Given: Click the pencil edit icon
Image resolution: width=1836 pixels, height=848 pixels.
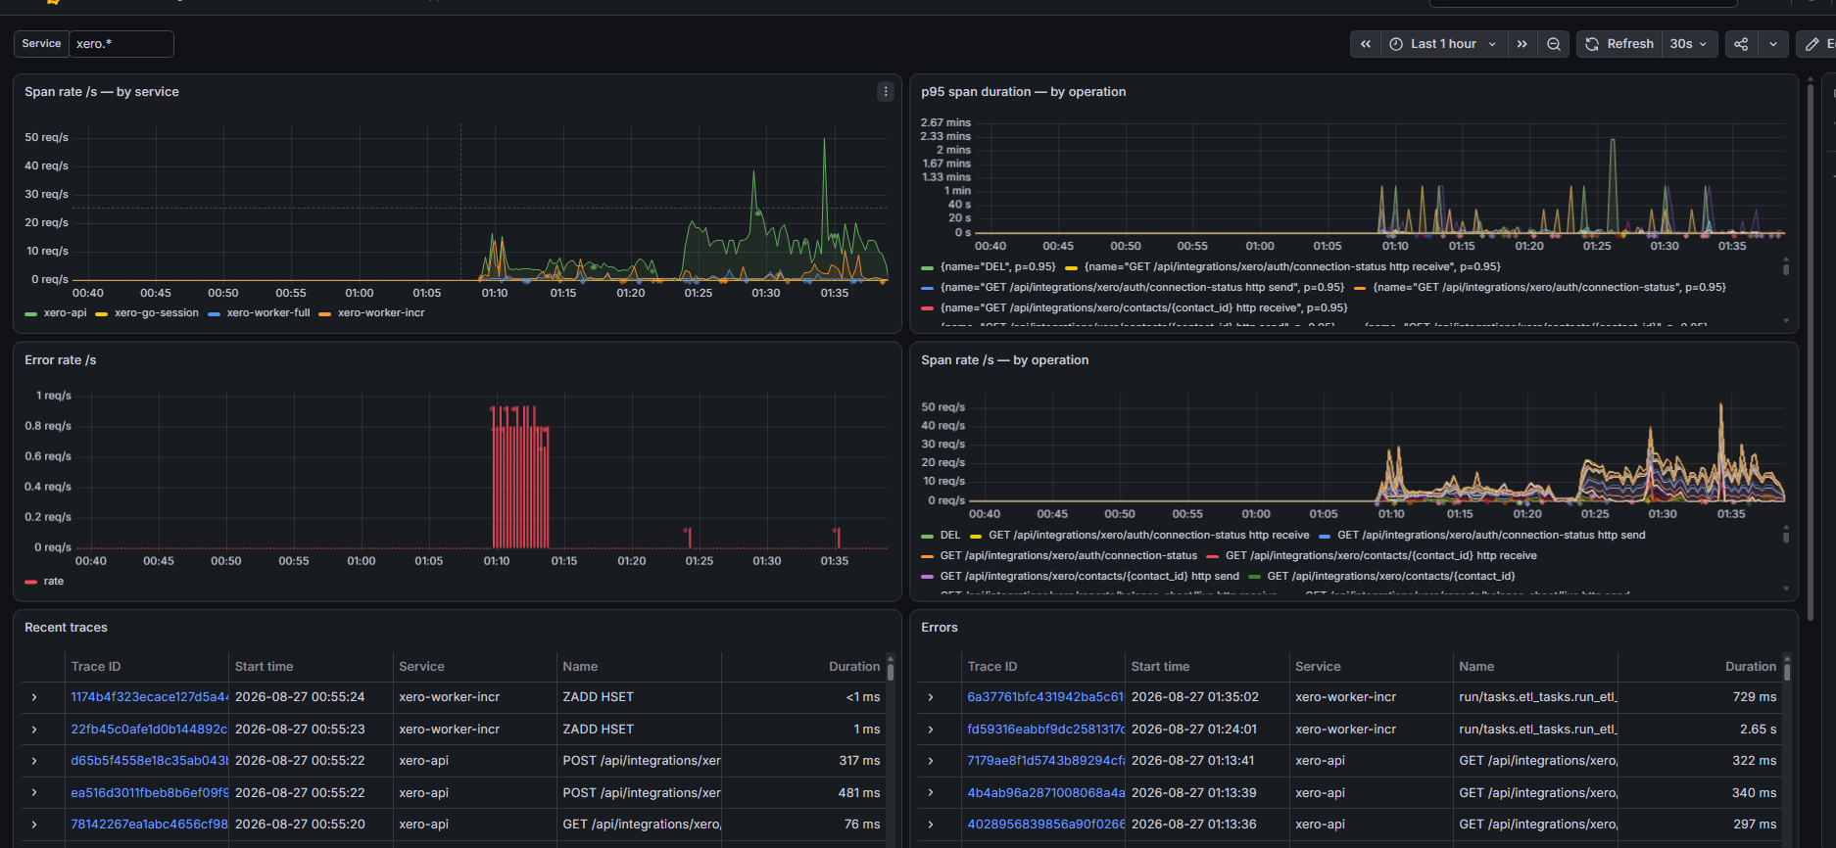Looking at the screenshot, I should coord(1812,44).
